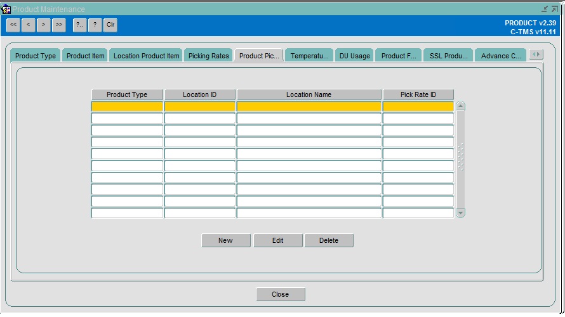Click the Location Name column header
This screenshot has height=317, width=565.
point(309,94)
